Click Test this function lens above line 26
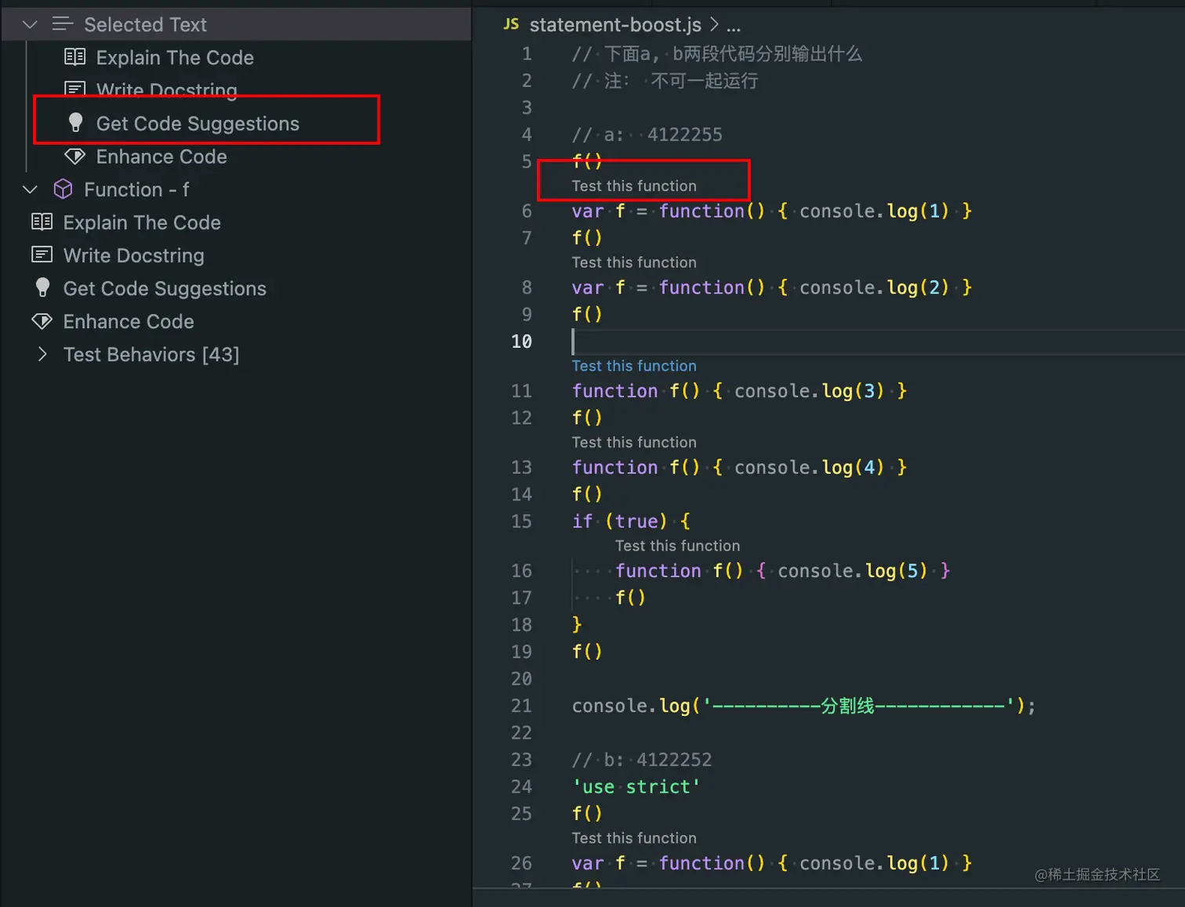The height and width of the screenshot is (907, 1185). 634,838
